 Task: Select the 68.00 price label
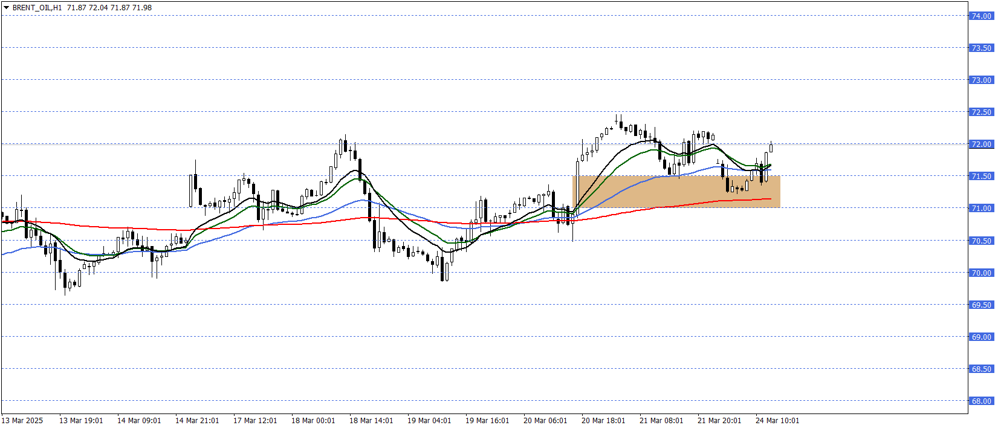click(x=981, y=401)
